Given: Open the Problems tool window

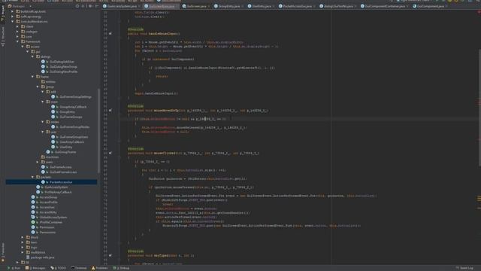Looking at the screenshot, I should pyautogui.click(x=100, y=268).
